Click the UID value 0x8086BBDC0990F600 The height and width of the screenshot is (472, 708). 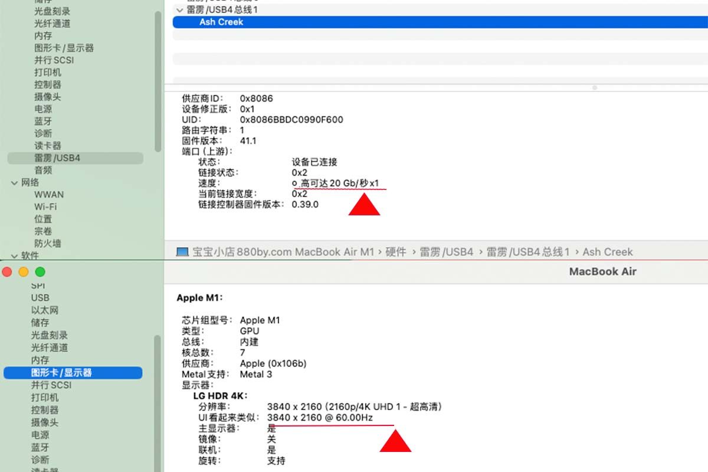[291, 120]
